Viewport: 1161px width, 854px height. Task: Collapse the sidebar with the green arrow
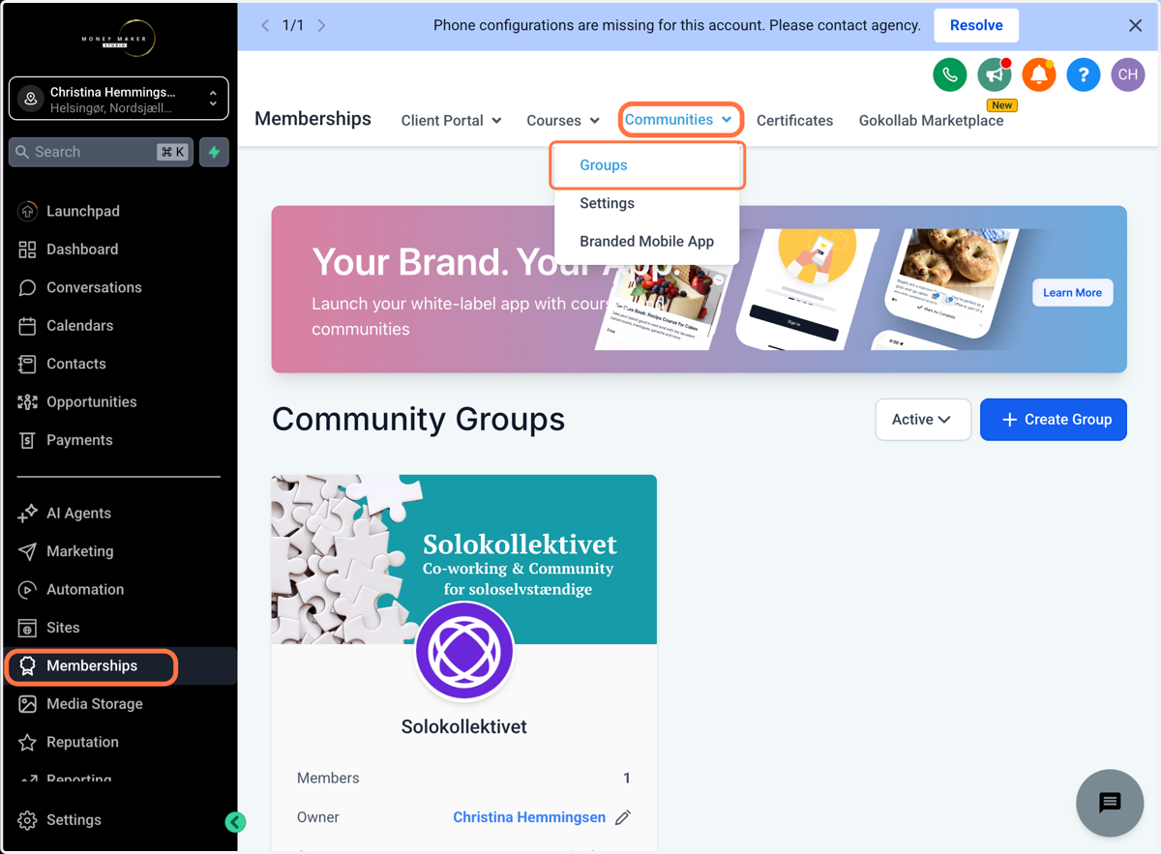pyautogui.click(x=235, y=822)
